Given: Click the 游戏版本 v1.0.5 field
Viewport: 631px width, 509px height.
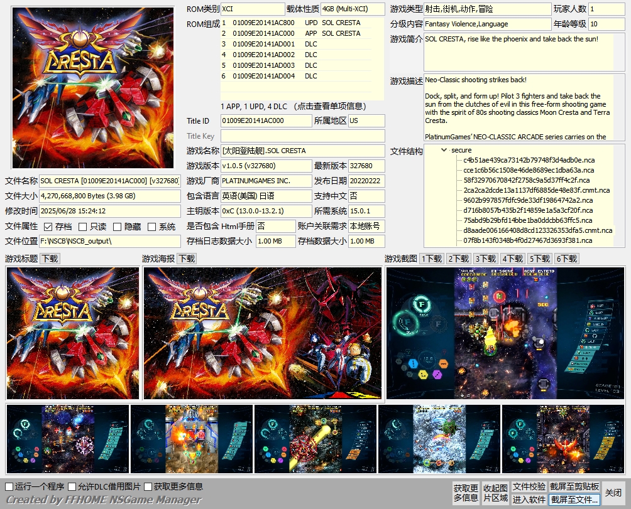Looking at the screenshot, I should click(266, 166).
